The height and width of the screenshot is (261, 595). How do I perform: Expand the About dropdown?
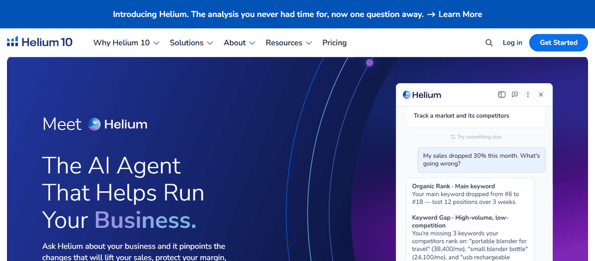point(239,43)
